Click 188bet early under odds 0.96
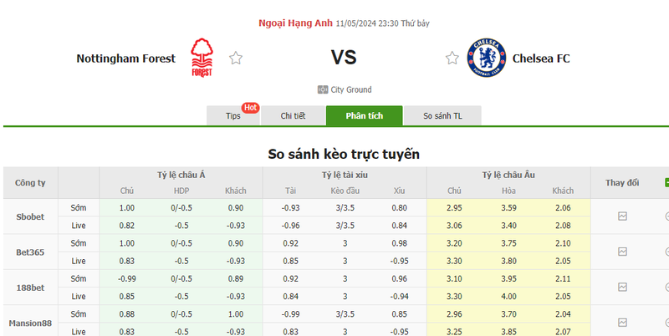 [x=400, y=278]
